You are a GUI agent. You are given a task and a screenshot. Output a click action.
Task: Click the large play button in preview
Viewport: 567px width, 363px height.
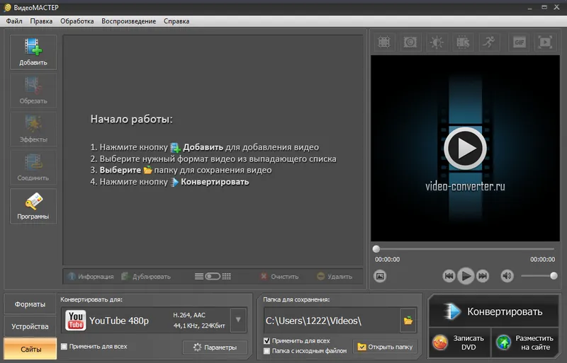click(465, 148)
